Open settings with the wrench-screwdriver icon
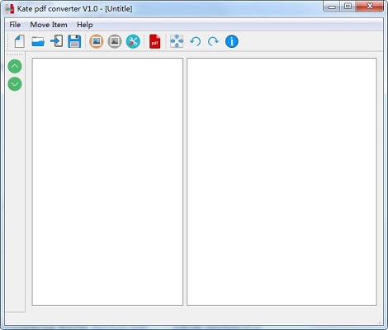388x330 pixels. pyautogui.click(x=133, y=41)
